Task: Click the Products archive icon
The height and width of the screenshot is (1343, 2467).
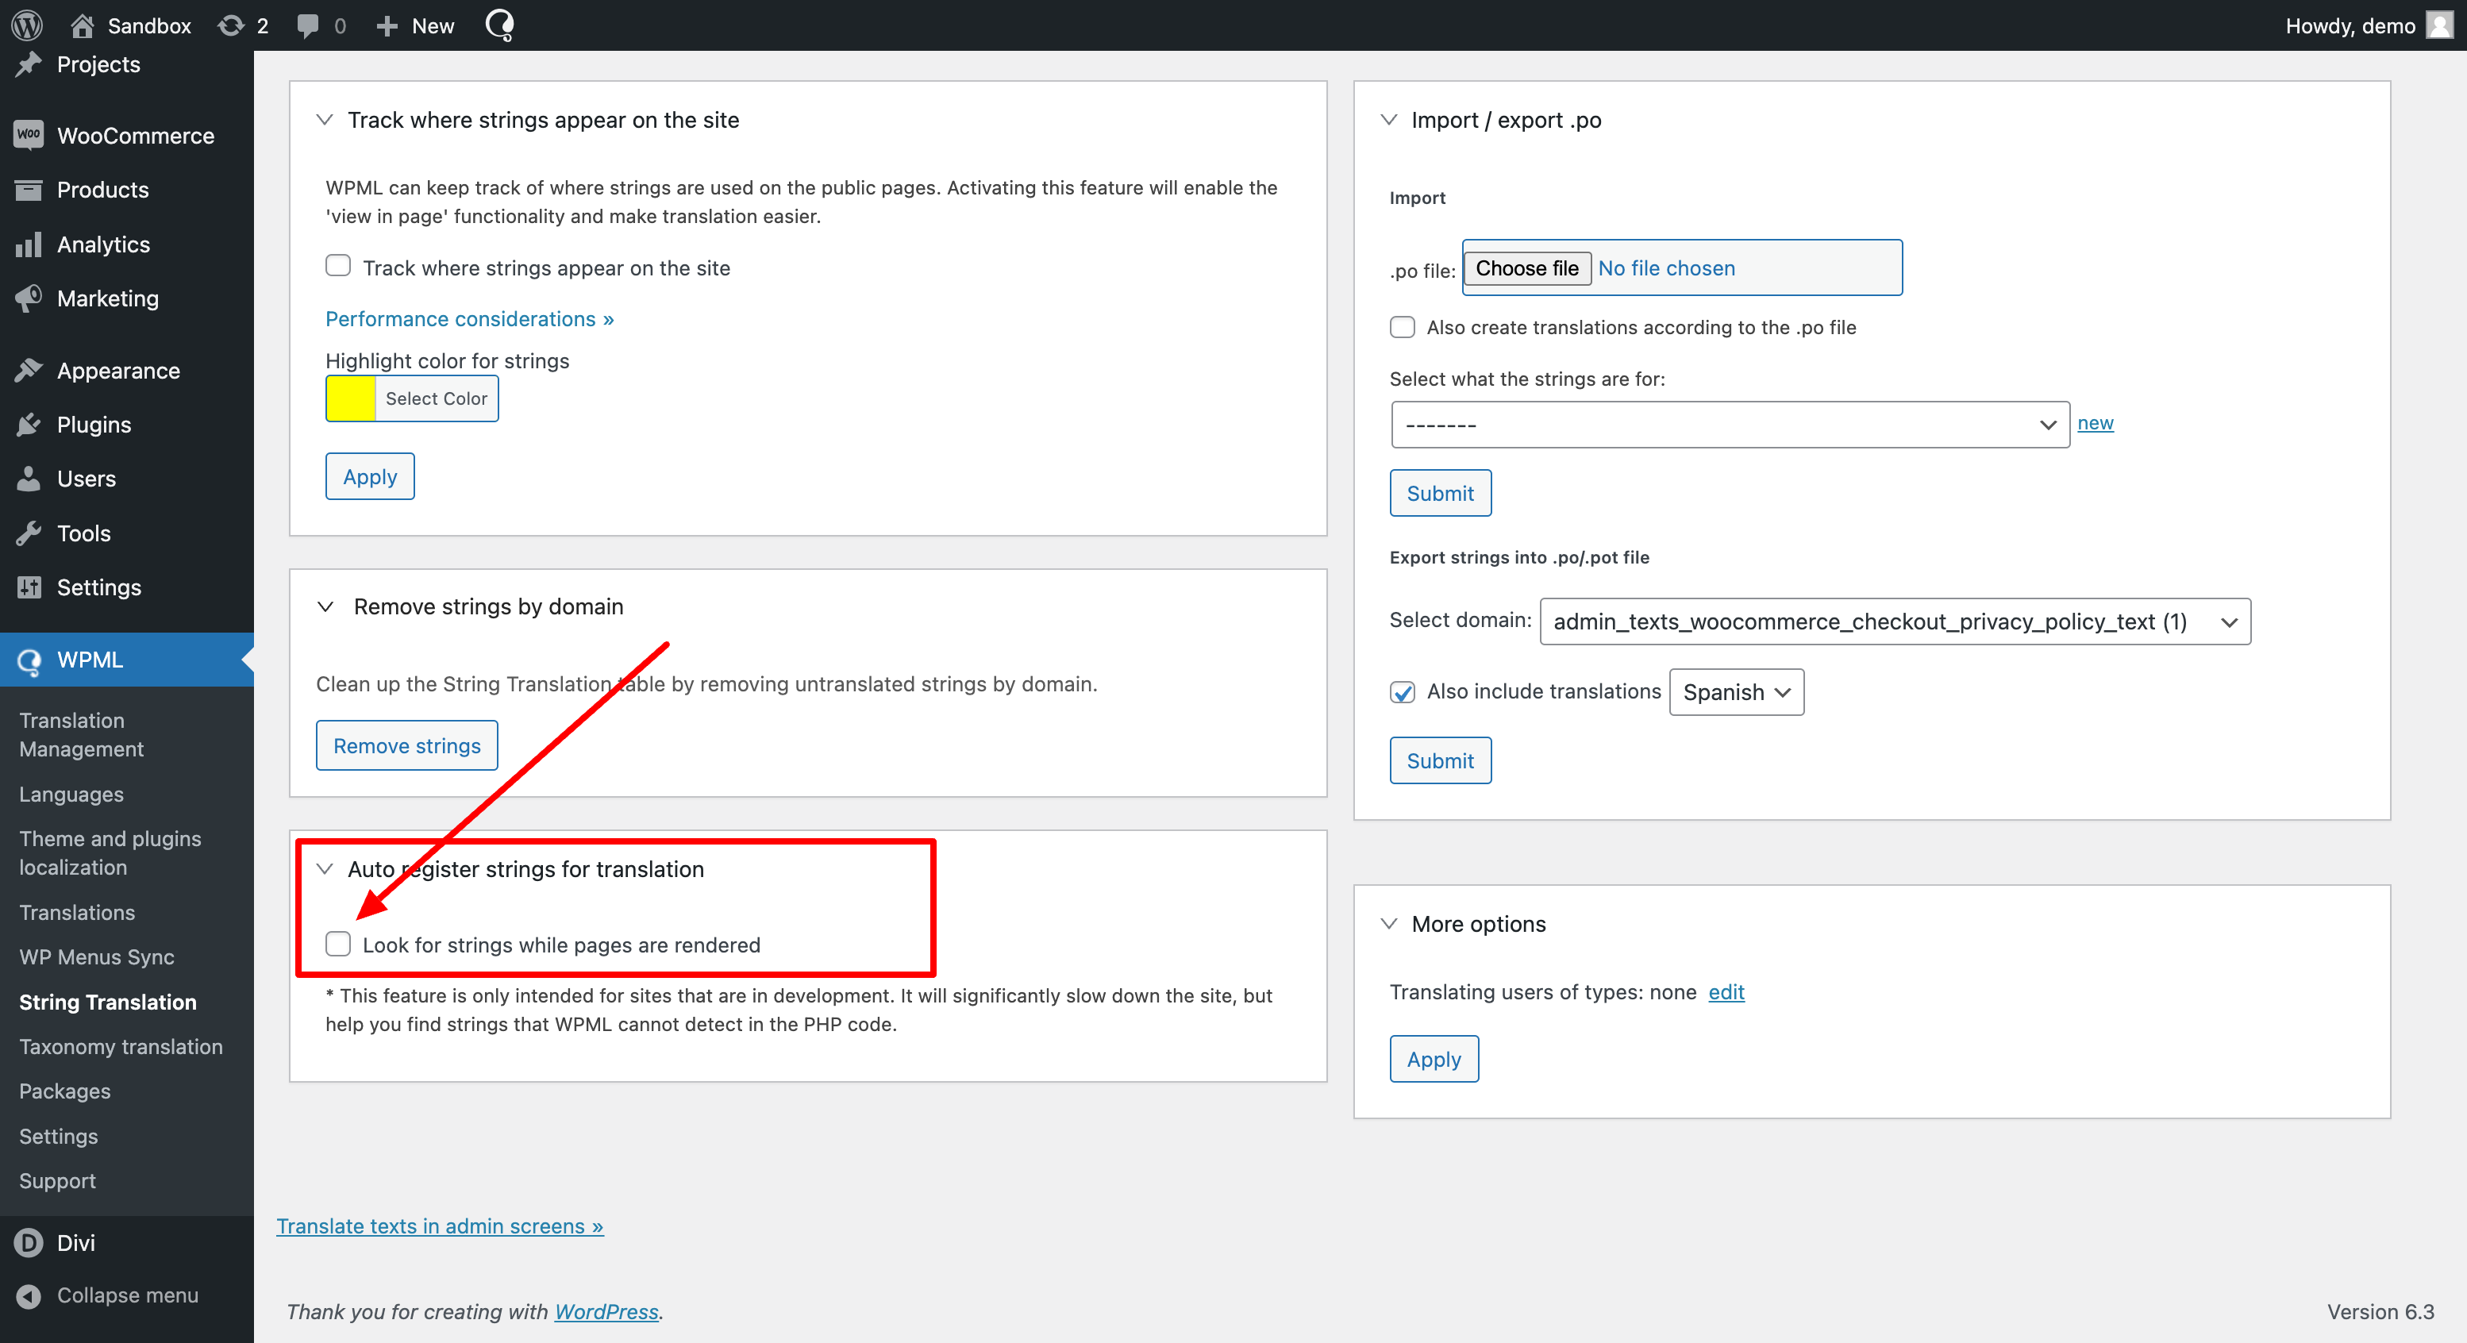Action: [29, 190]
